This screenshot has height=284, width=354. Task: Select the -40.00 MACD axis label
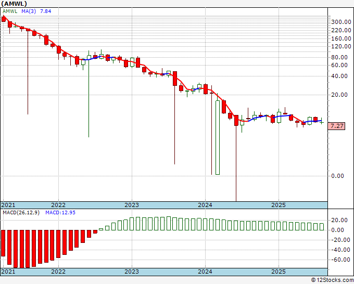[340, 250]
